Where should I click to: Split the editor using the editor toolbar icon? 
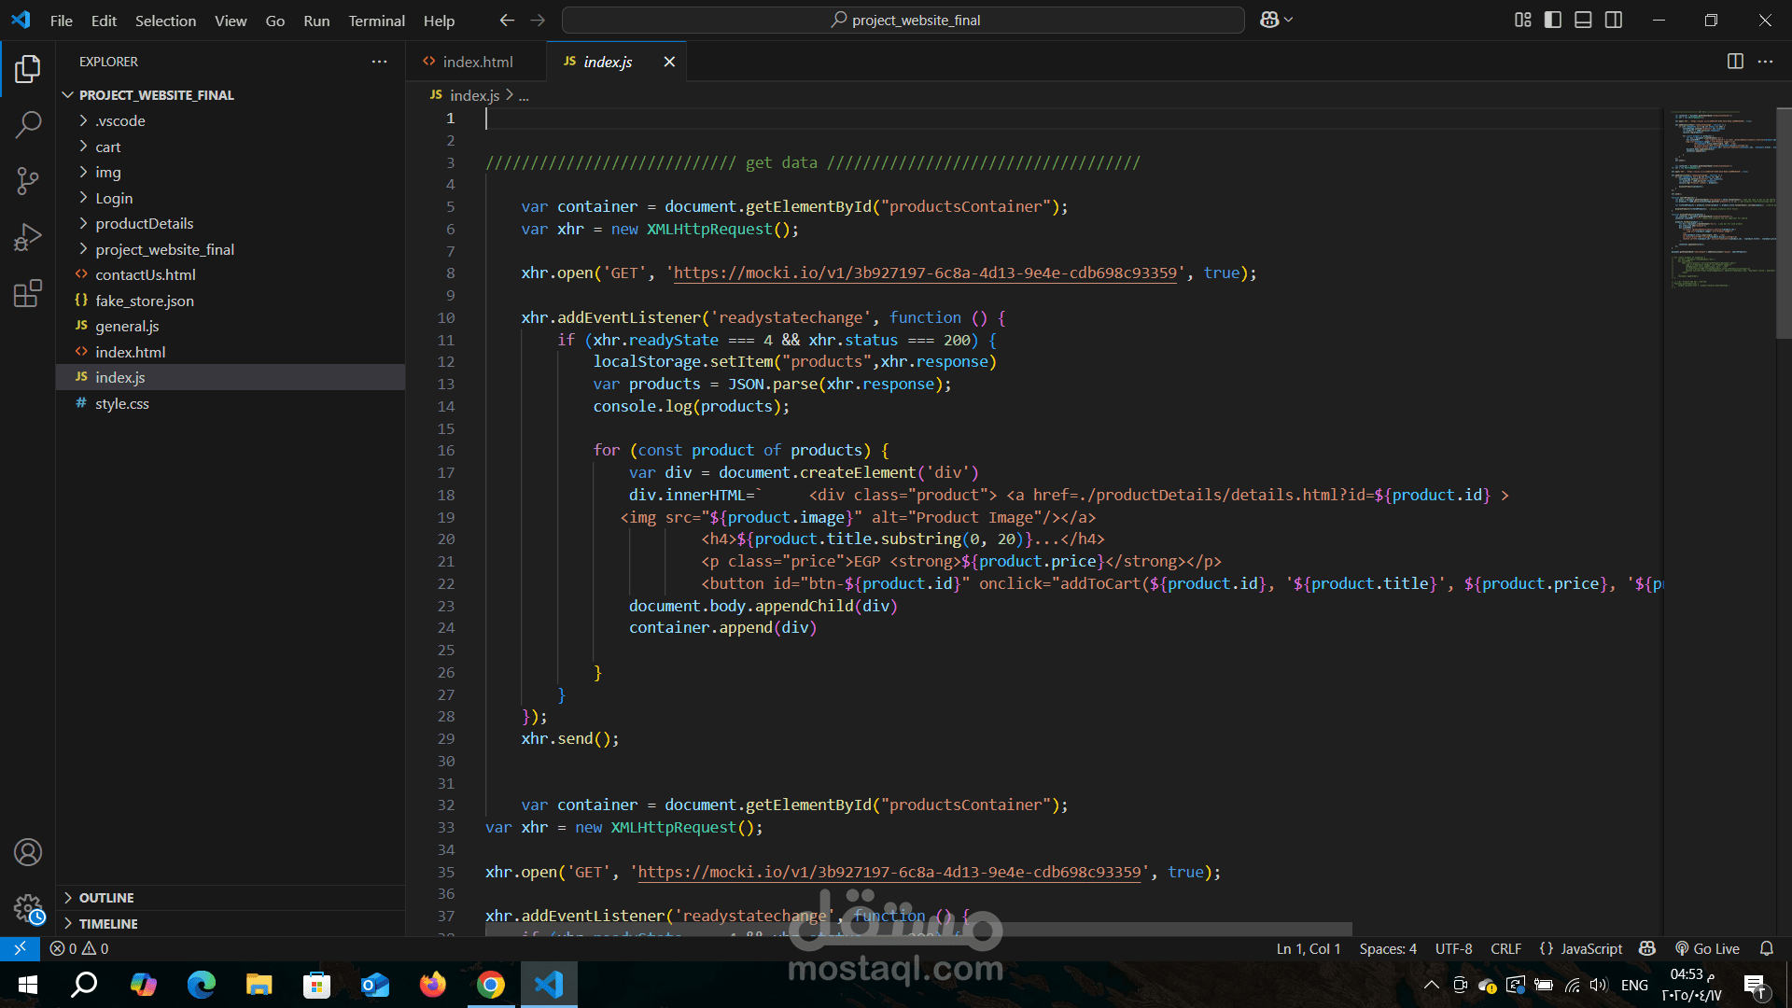[x=1736, y=61]
